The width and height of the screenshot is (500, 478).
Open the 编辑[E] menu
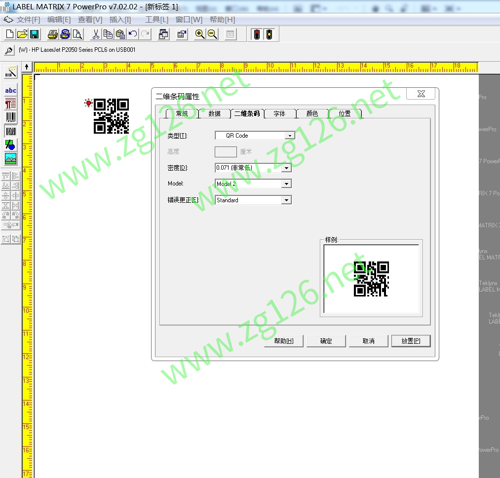[59, 20]
